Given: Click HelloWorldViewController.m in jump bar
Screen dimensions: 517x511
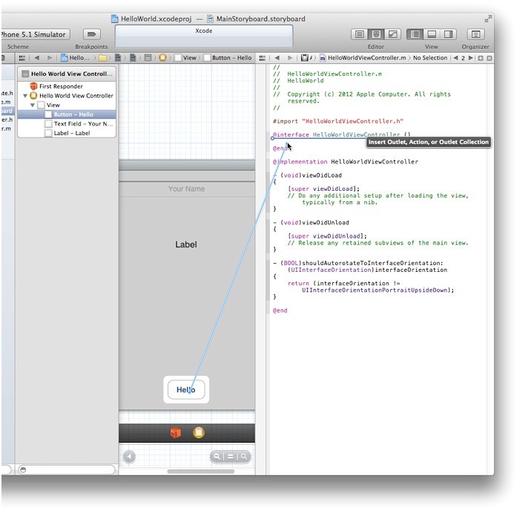Looking at the screenshot, I should tap(367, 57).
